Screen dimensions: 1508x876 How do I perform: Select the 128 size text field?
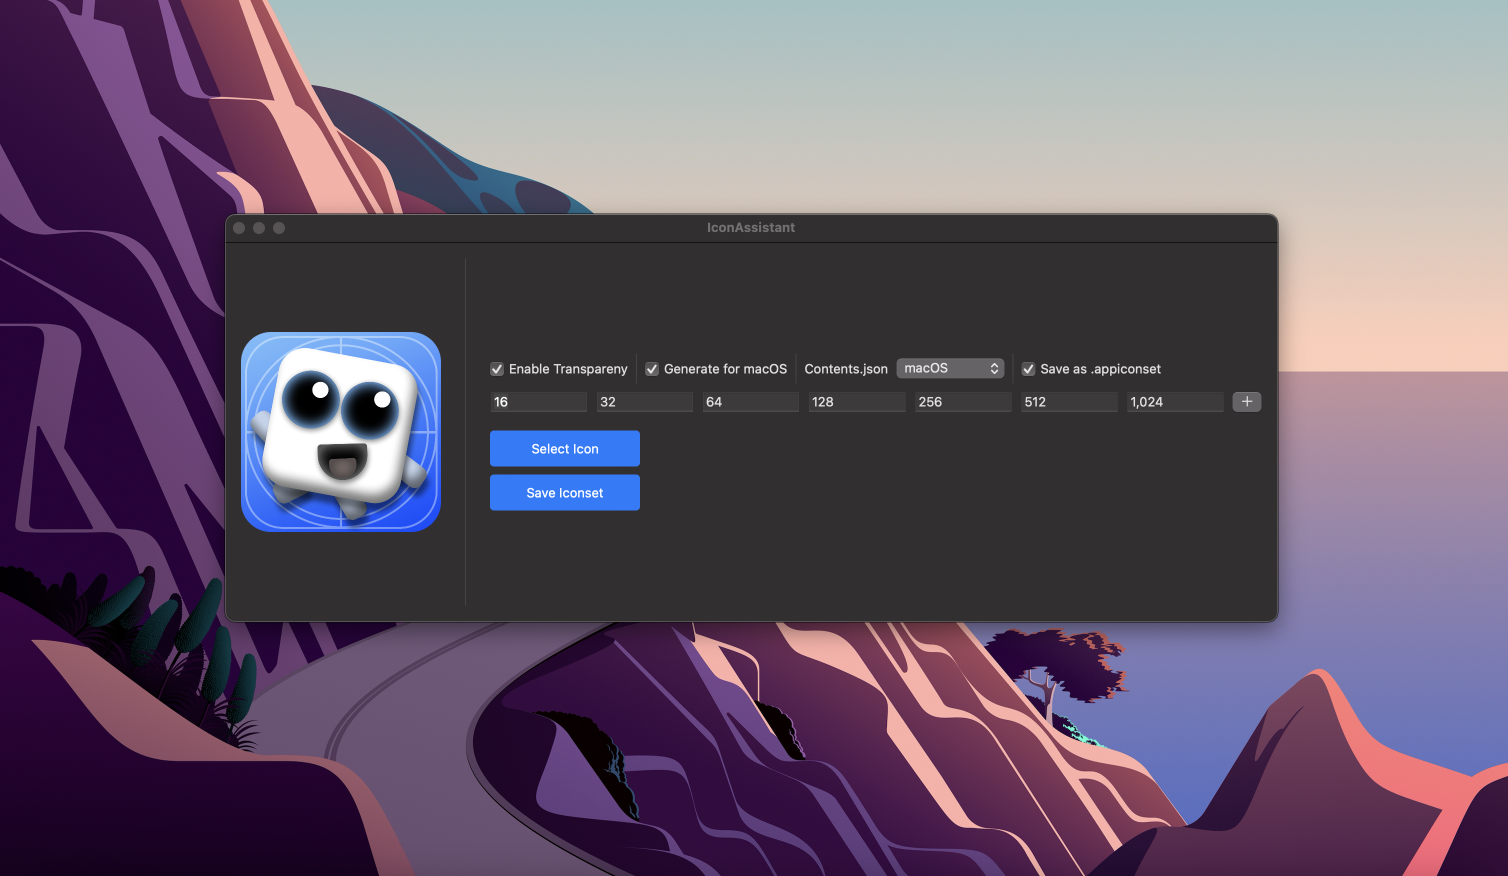[856, 402]
